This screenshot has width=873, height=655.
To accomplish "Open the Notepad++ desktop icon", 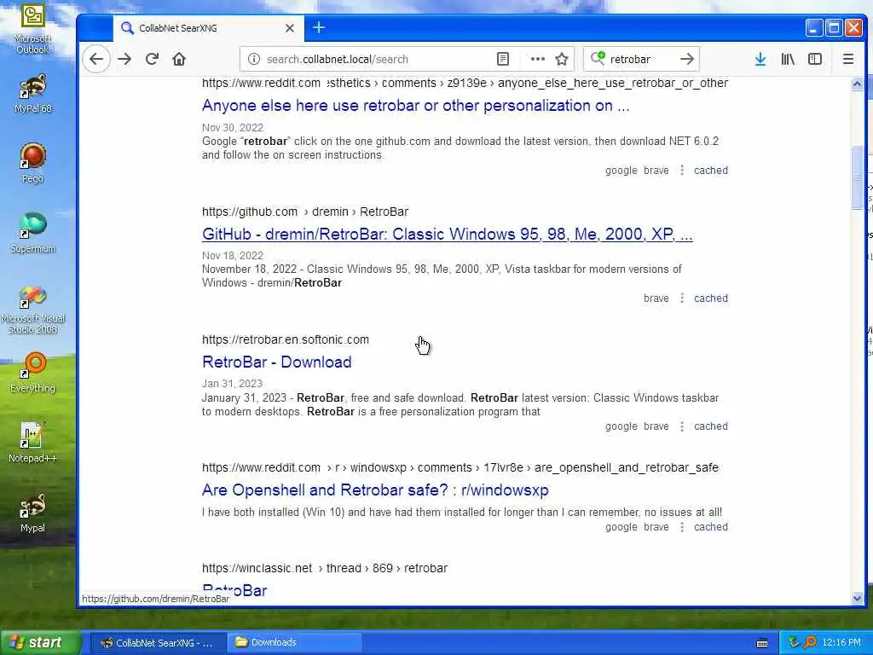I will pyautogui.click(x=32, y=443).
